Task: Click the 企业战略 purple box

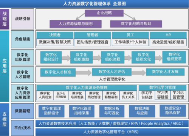Action: pos(104,13)
